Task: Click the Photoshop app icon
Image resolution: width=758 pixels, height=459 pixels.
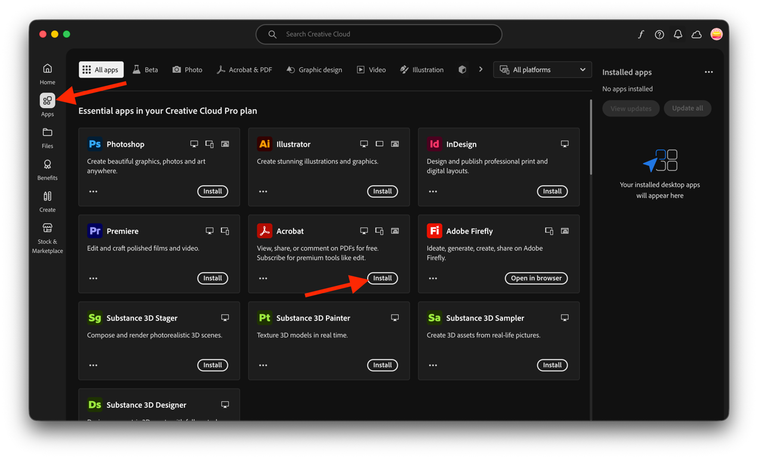Action: pos(94,144)
